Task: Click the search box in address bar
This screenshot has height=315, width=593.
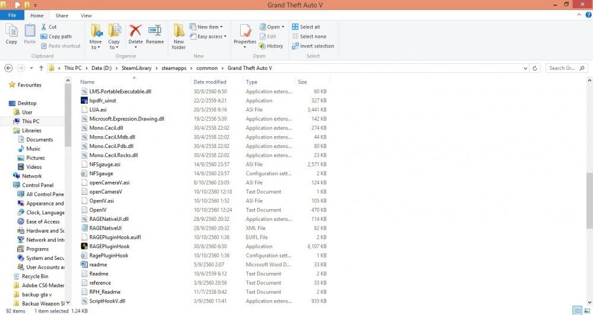Action: pyautogui.click(x=563, y=68)
